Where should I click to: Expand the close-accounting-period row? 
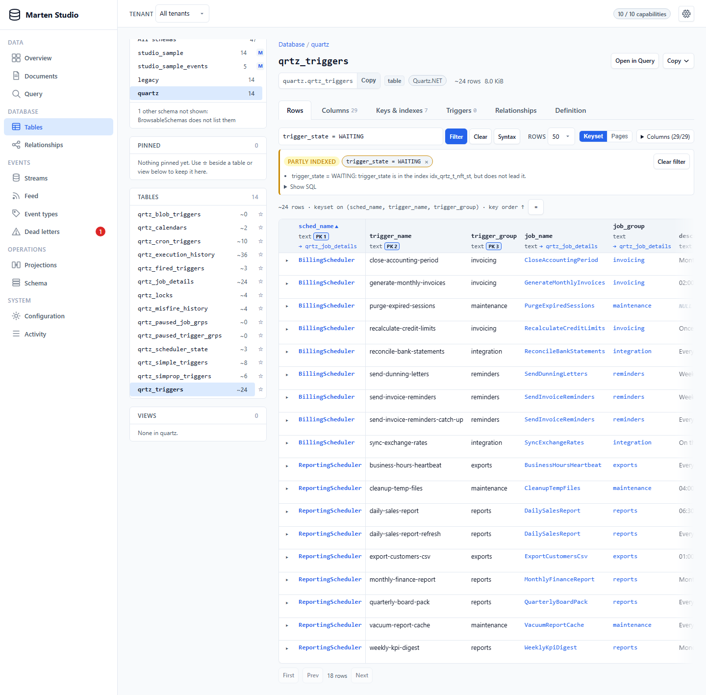(x=287, y=260)
